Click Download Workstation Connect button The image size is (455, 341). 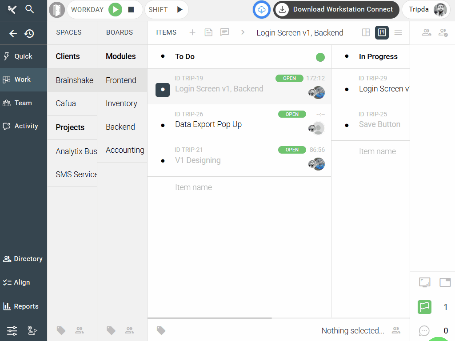click(x=336, y=9)
